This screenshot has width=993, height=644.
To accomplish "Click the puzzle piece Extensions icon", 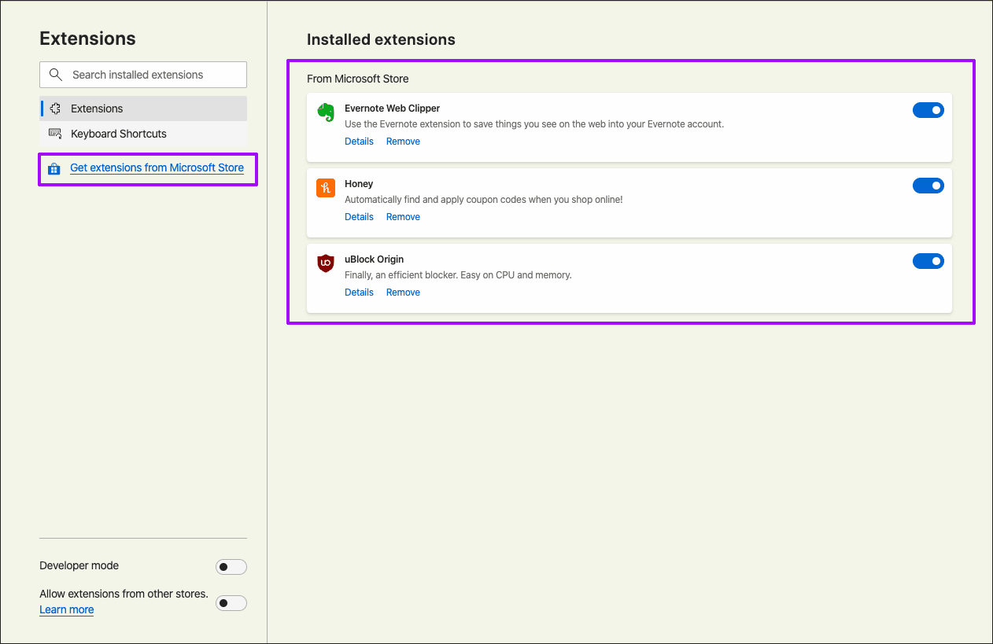I will tap(55, 109).
